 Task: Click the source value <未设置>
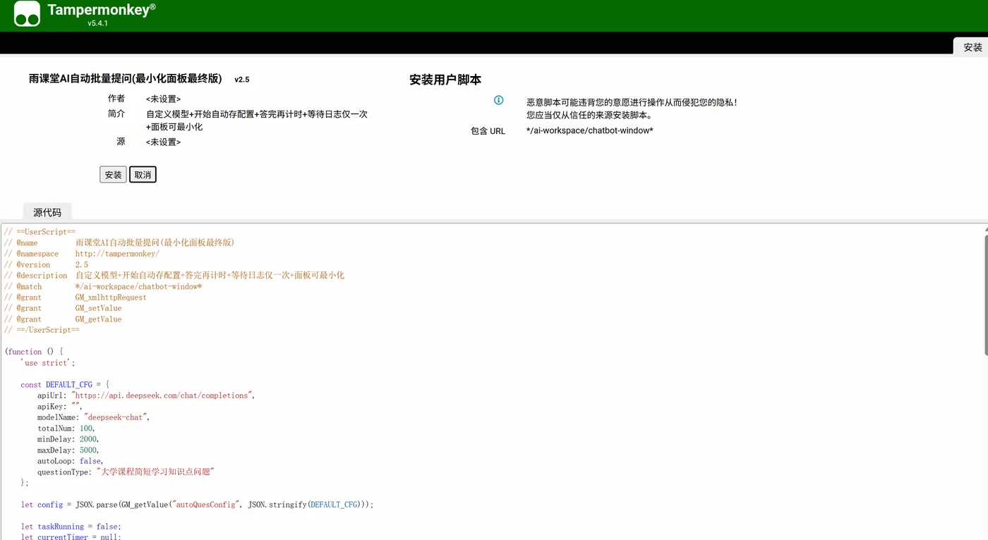click(163, 142)
